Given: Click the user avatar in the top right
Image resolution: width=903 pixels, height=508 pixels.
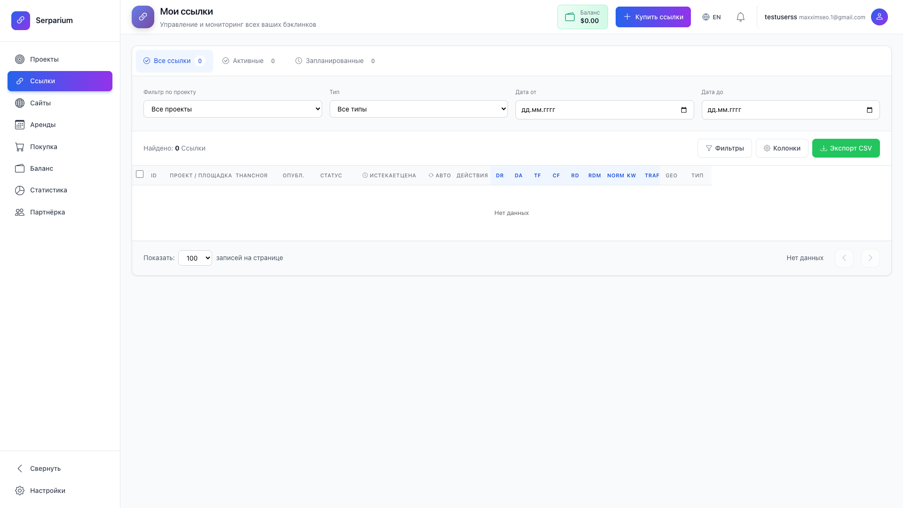Looking at the screenshot, I should [x=879, y=17].
